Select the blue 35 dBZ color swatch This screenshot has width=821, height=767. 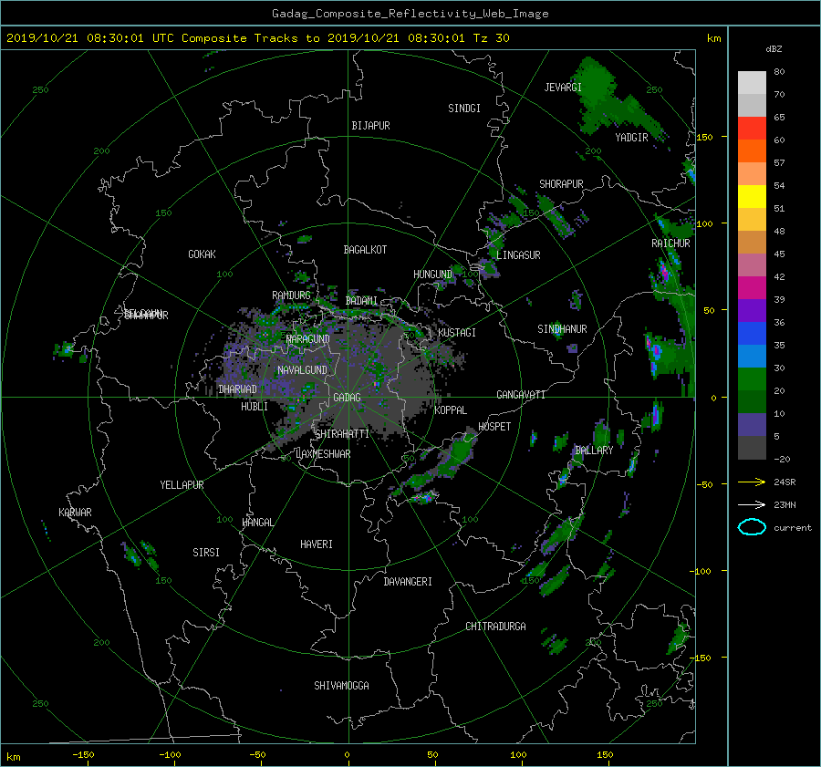[x=752, y=334]
